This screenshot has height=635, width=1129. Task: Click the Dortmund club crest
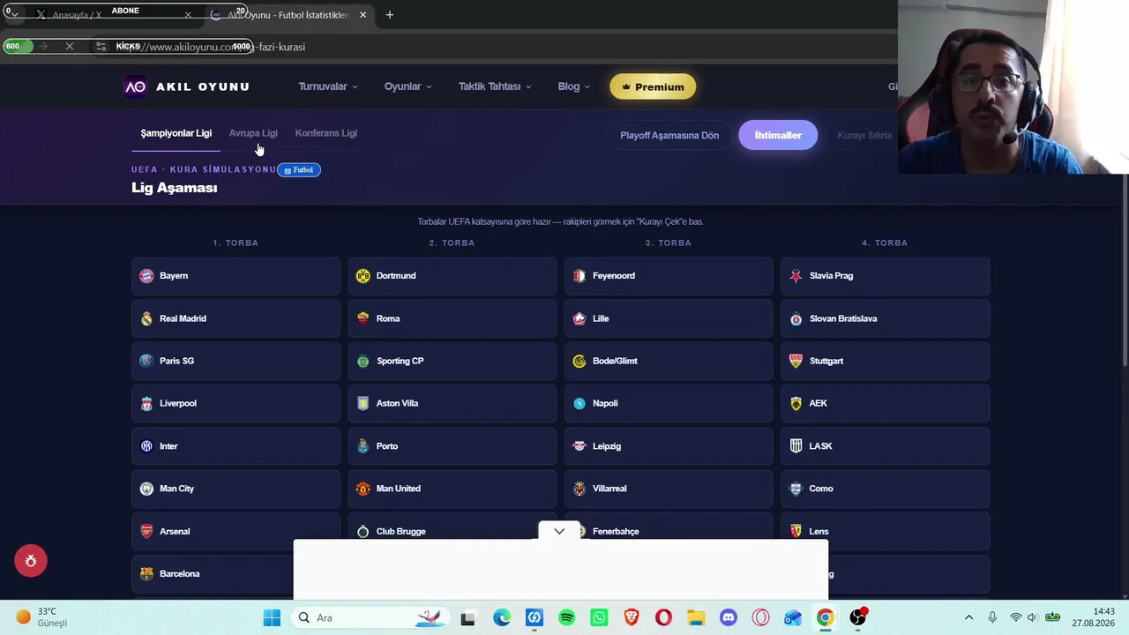click(x=363, y=276)
